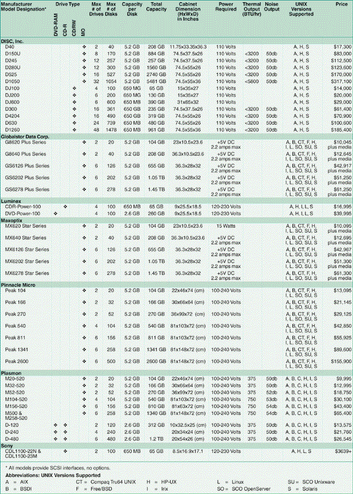The image size is (353, 494).
Task: Click the CDL1100-22N & CDL1100-23M model name
Action: pos(23,454)
